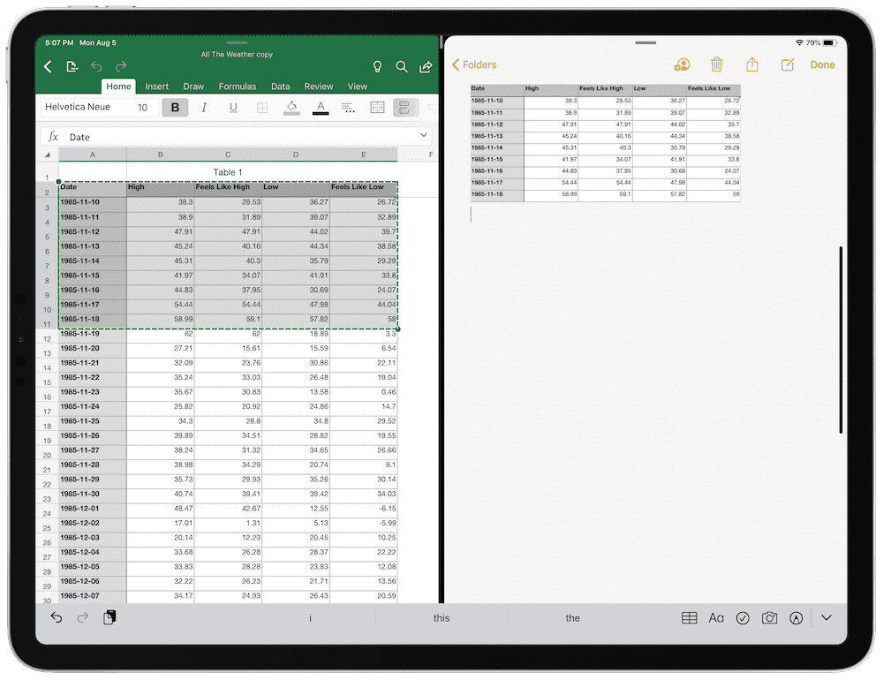The width and height of the screenshot is (883, 680).
Task: Tap the lightbulb Tell Me icon
Action: point(377,67)
